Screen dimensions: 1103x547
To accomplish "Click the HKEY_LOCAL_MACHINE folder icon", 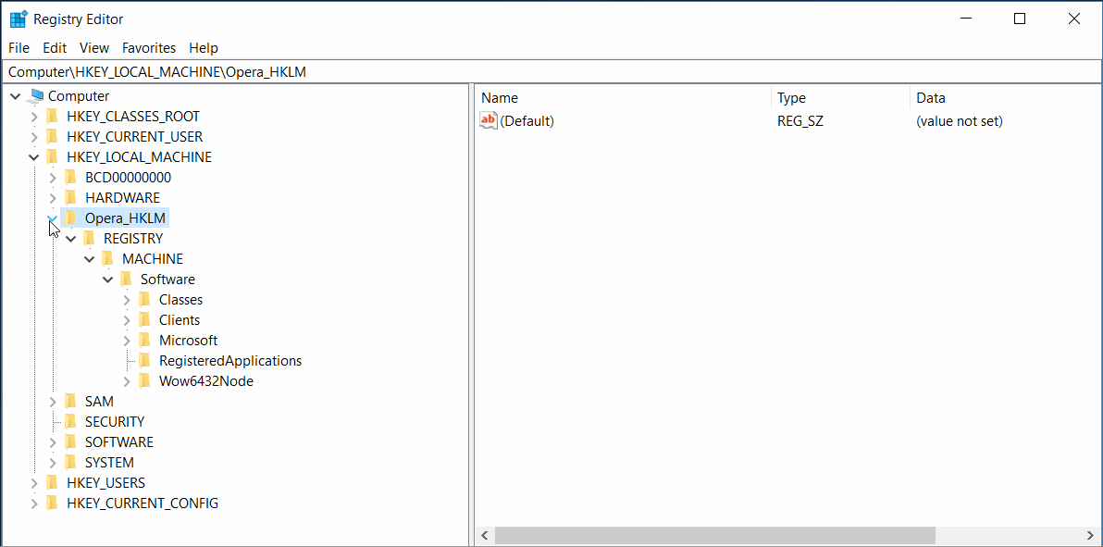I will (x=51, y=157).
